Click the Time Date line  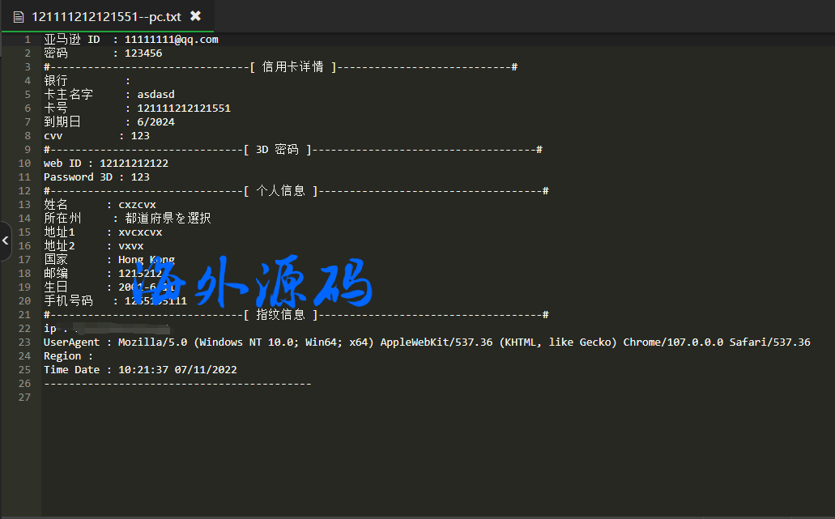139,370
